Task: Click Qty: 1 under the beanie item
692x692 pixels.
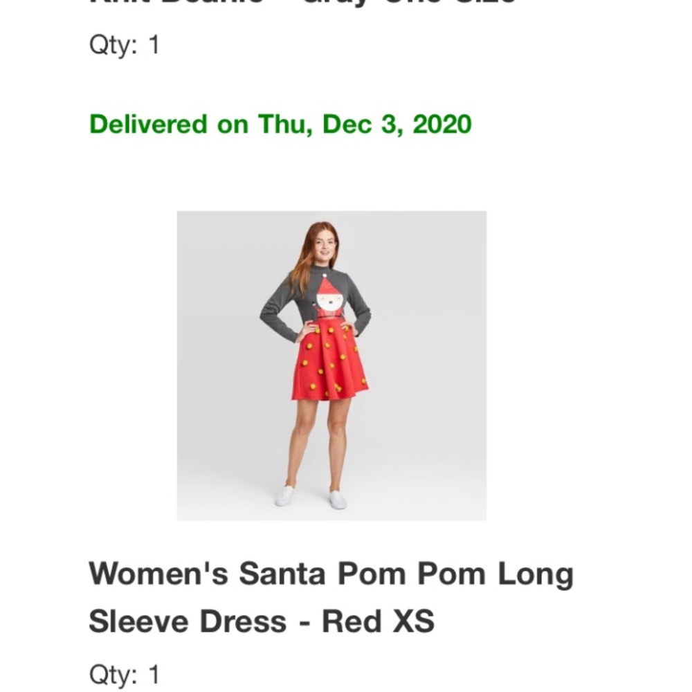Action: point(125,46)
